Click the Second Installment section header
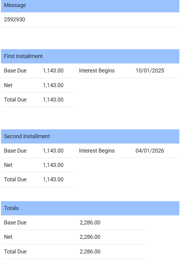This screenshot has height=266, width=184. click(27, 136)
